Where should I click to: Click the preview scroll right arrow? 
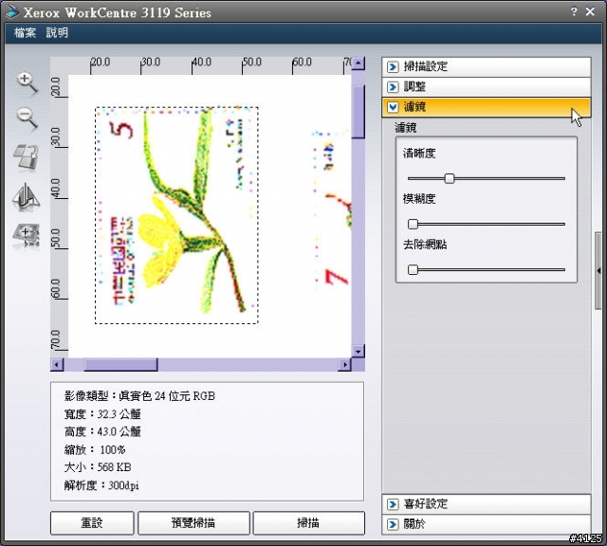pyautogui.click(x=344, y=365)
